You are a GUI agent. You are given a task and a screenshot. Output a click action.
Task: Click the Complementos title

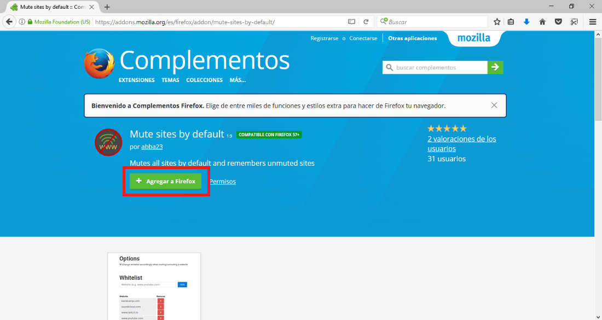tap(205, 60)
